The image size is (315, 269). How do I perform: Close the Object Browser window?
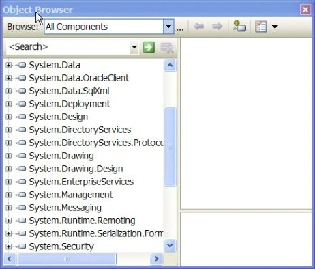305,10
